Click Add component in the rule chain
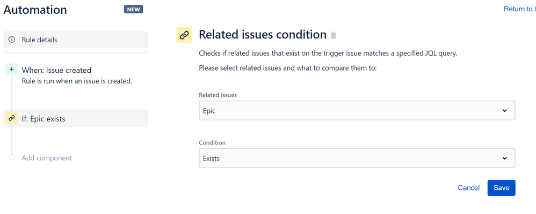This screenshot has height=214, width=536. click(47, 158)
